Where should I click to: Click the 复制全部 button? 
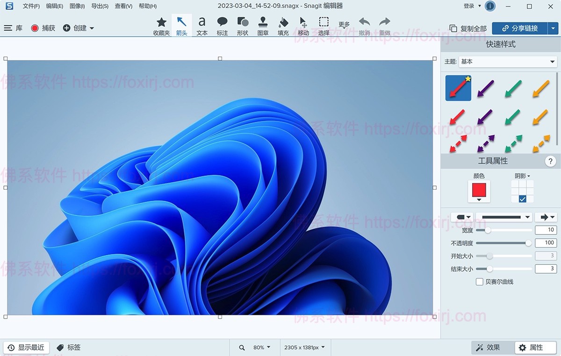[468, 28]
